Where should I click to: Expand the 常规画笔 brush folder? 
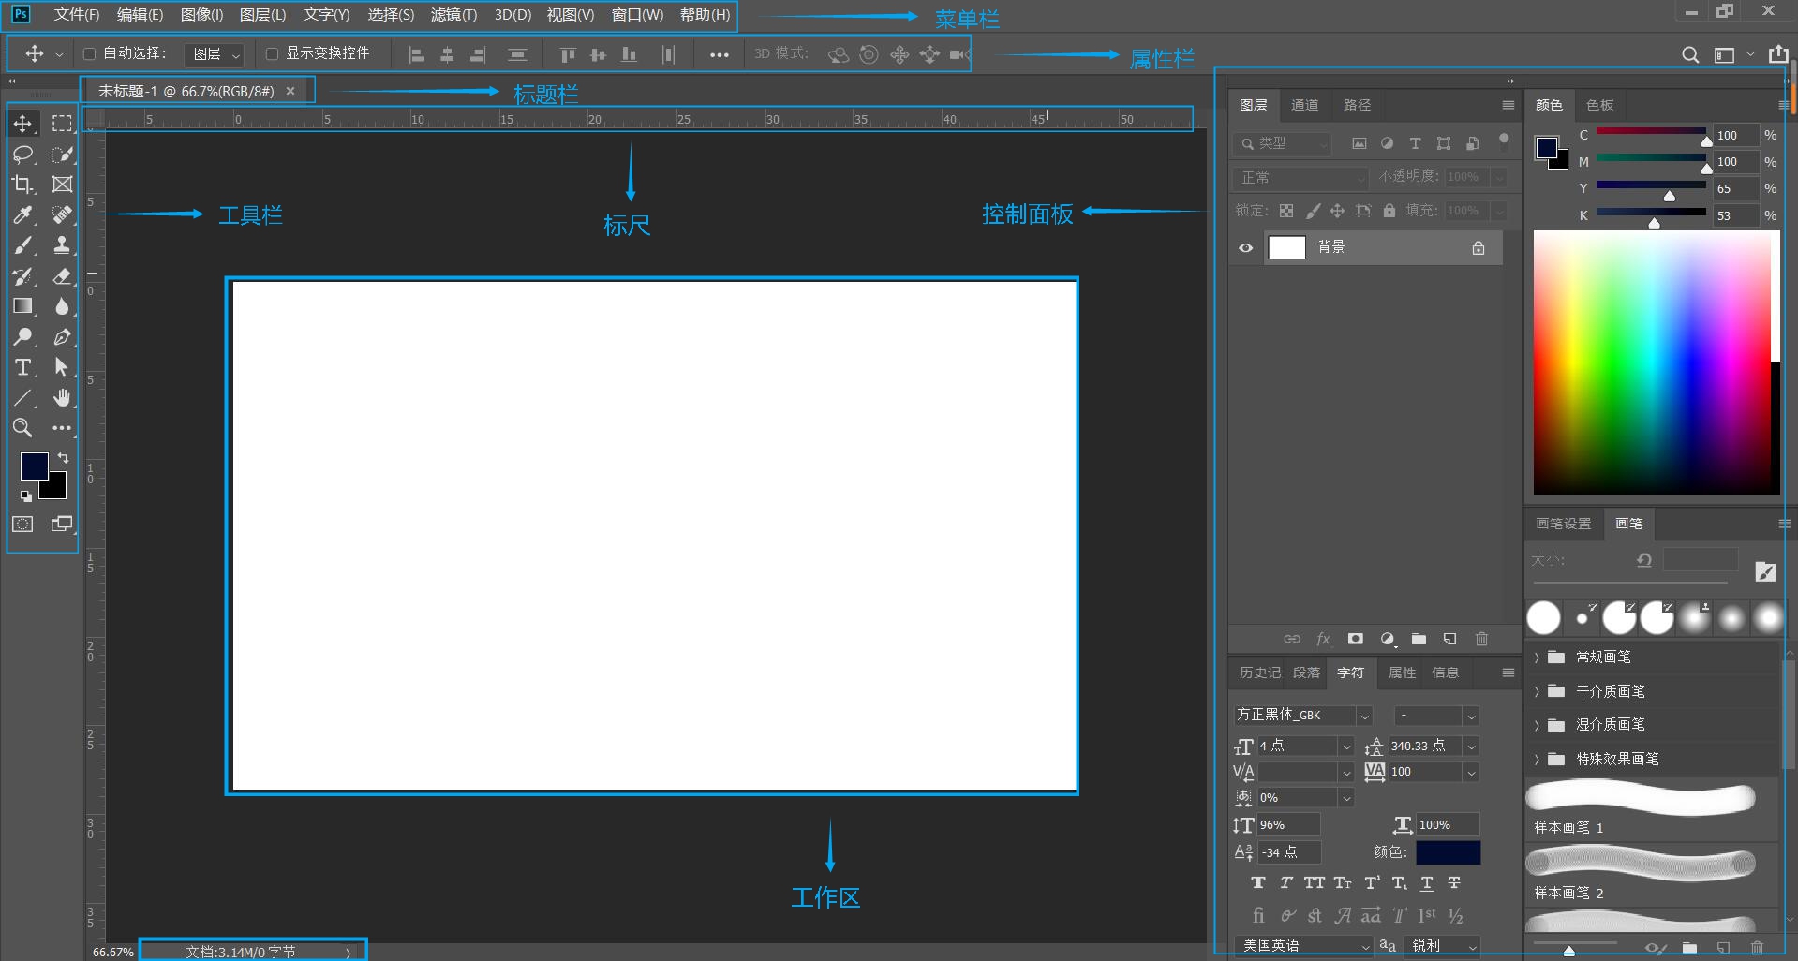[1537, 658]
